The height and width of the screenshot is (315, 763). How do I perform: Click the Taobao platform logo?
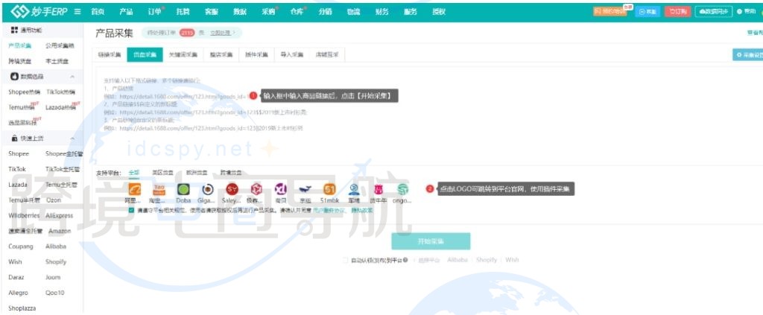(159, 190)
